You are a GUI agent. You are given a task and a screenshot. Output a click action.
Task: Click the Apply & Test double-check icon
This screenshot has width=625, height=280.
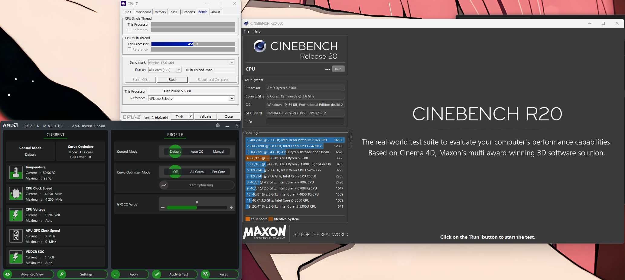156,274
